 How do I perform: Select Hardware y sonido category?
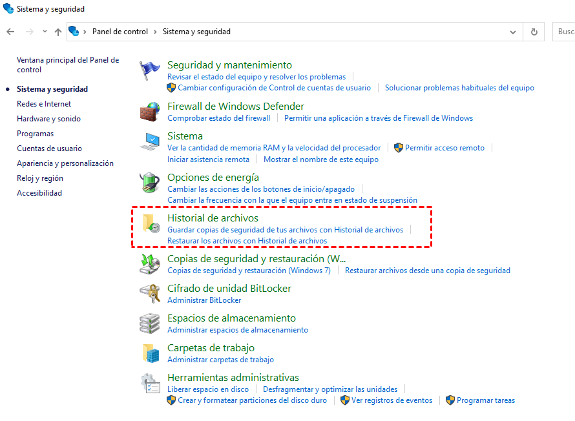pyautogui.click(x=48, y=119)
